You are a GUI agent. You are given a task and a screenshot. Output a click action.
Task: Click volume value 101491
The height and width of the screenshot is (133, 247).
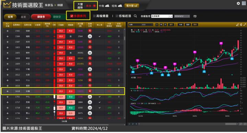(x=80, y=64)
